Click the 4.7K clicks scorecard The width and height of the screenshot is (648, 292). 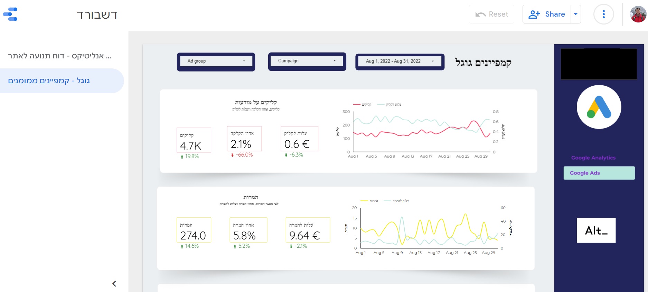click(194, 141)
